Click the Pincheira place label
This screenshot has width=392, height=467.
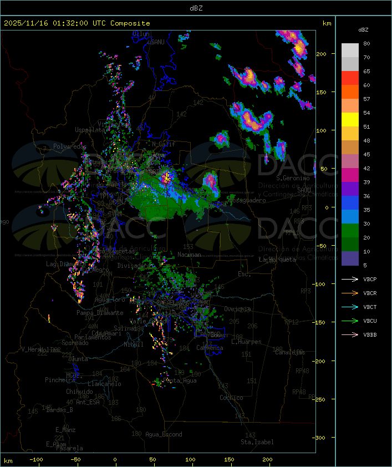coord(60,380)
